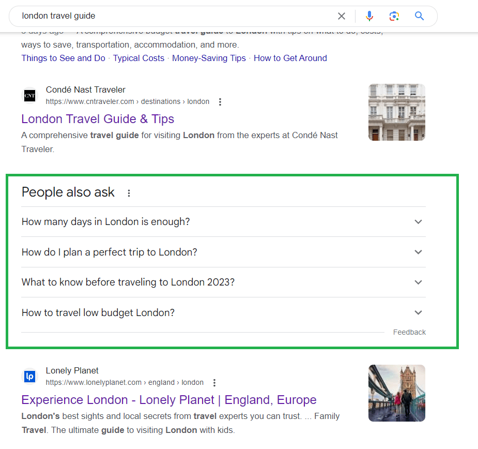Open the "London Travel Guide & Tips" result

pyautogui.click(x=97, y=119)
